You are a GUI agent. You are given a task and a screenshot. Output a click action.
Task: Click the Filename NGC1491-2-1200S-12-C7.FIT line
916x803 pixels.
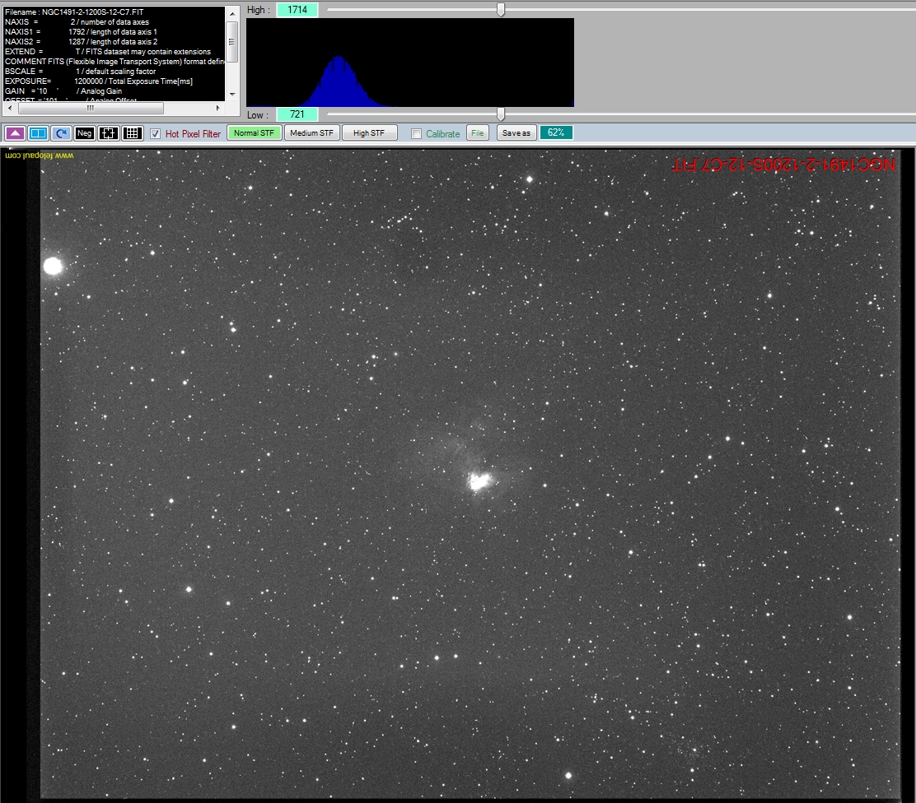[74, 12]
